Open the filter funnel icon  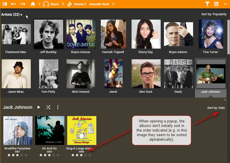pyautogui.click(x=207, y=4)
